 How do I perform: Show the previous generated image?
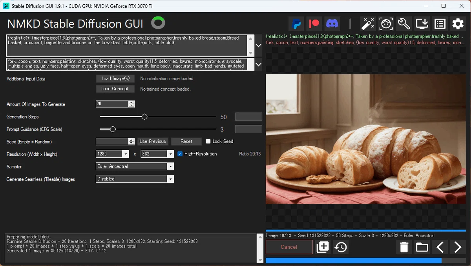click(x=440, y=247)
